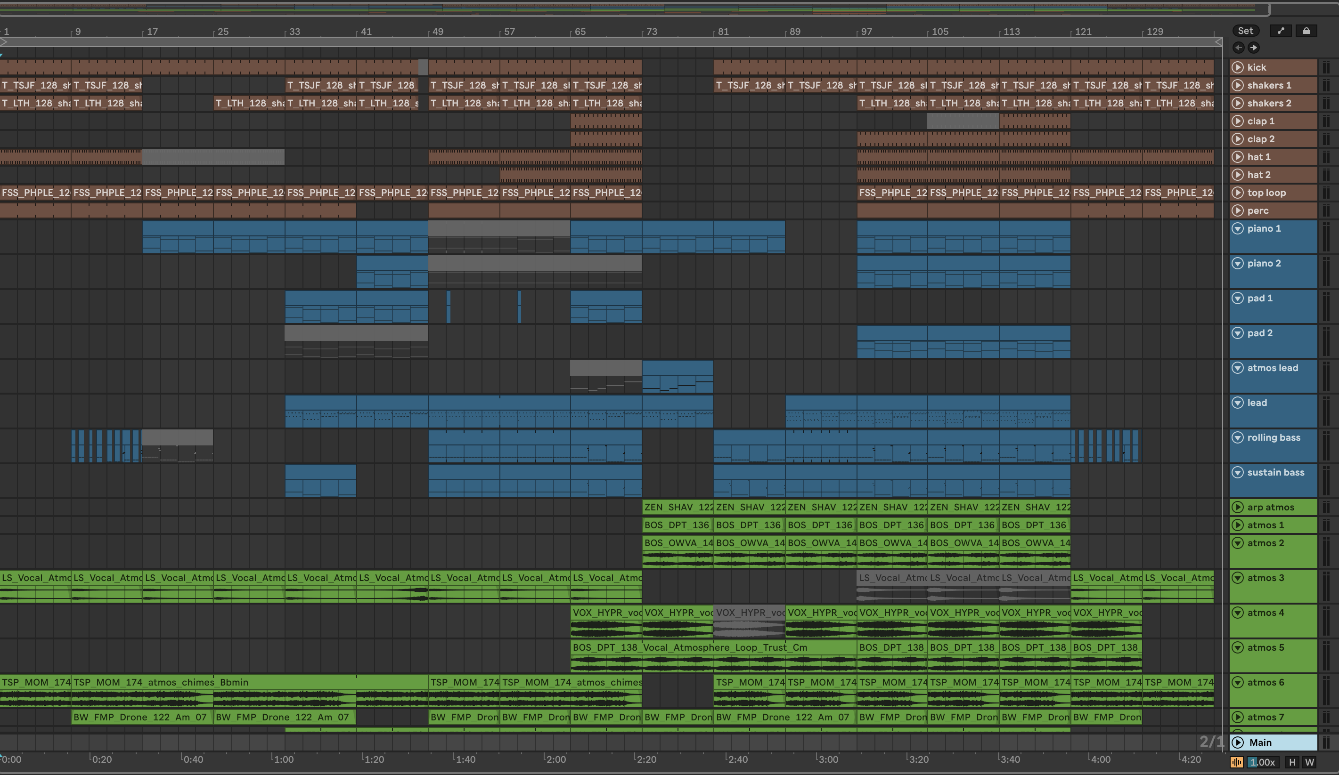1339x775 pixels.
Task: Jump to previous locator arrow
Action: [1239, 48]
